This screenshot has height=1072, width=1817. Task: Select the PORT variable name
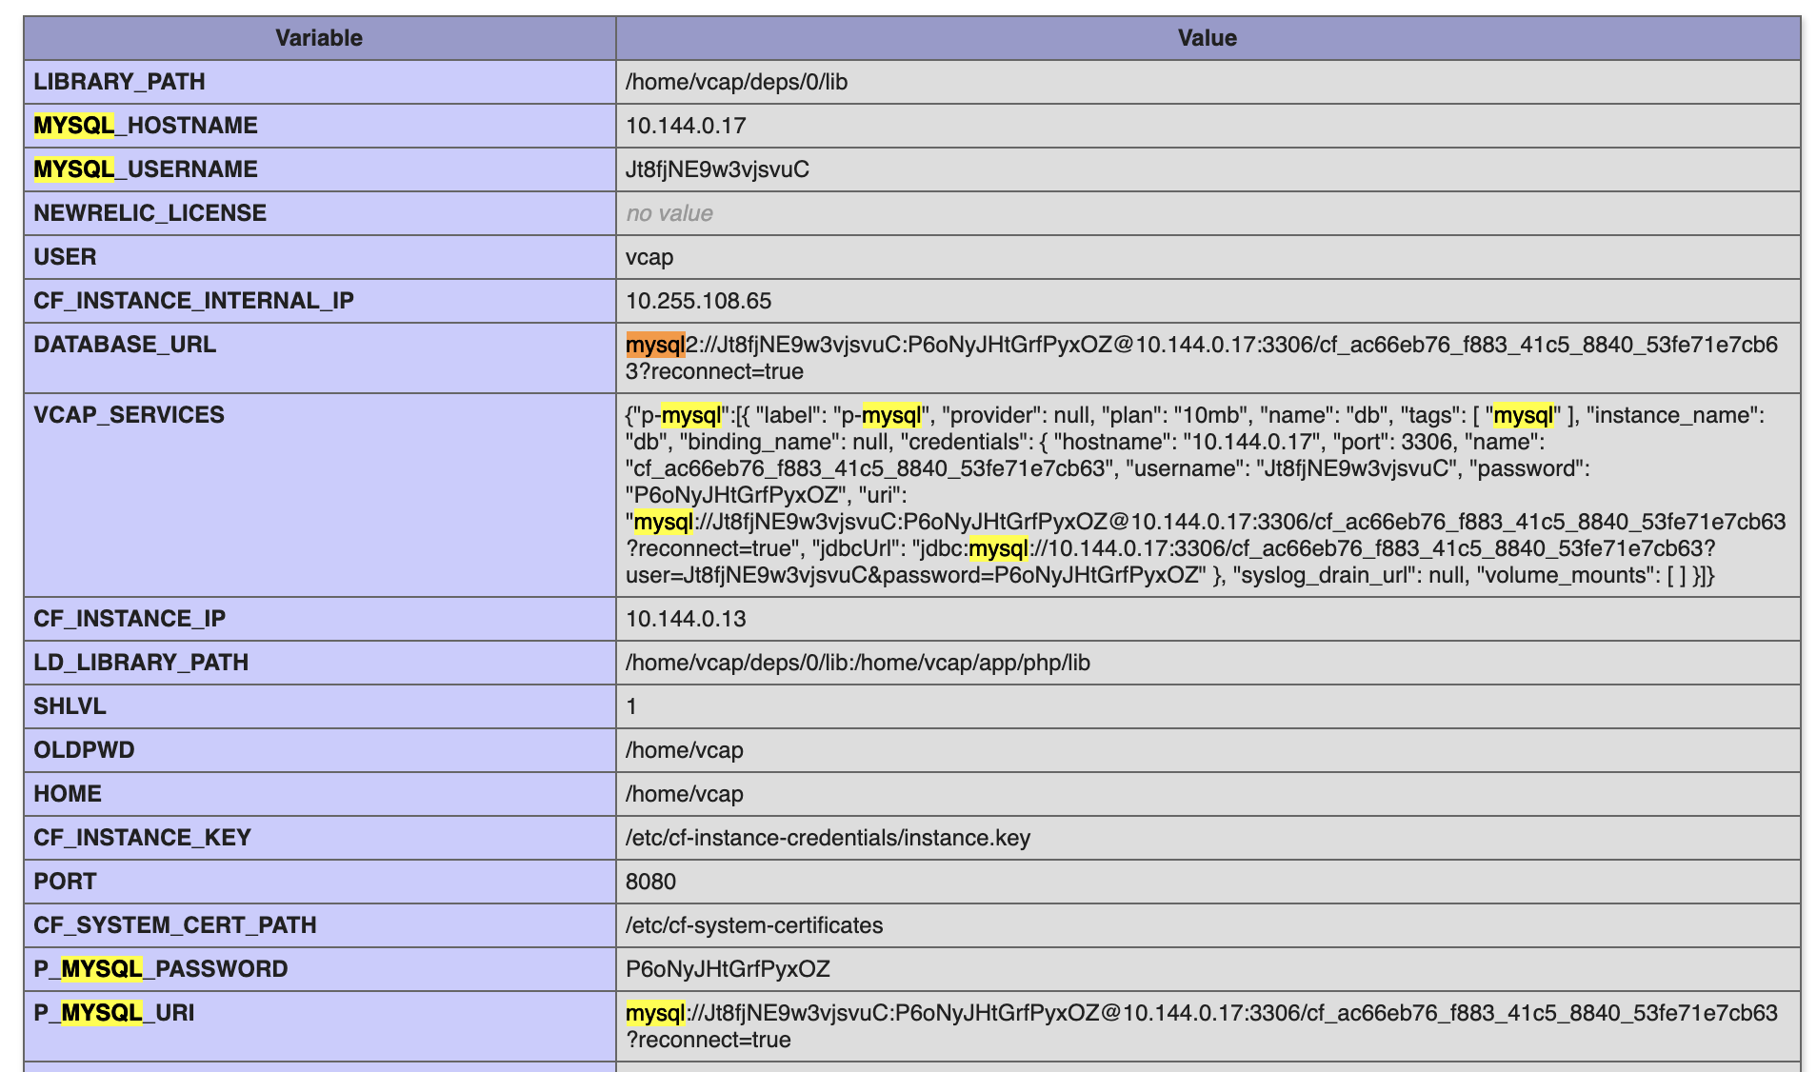65,882
